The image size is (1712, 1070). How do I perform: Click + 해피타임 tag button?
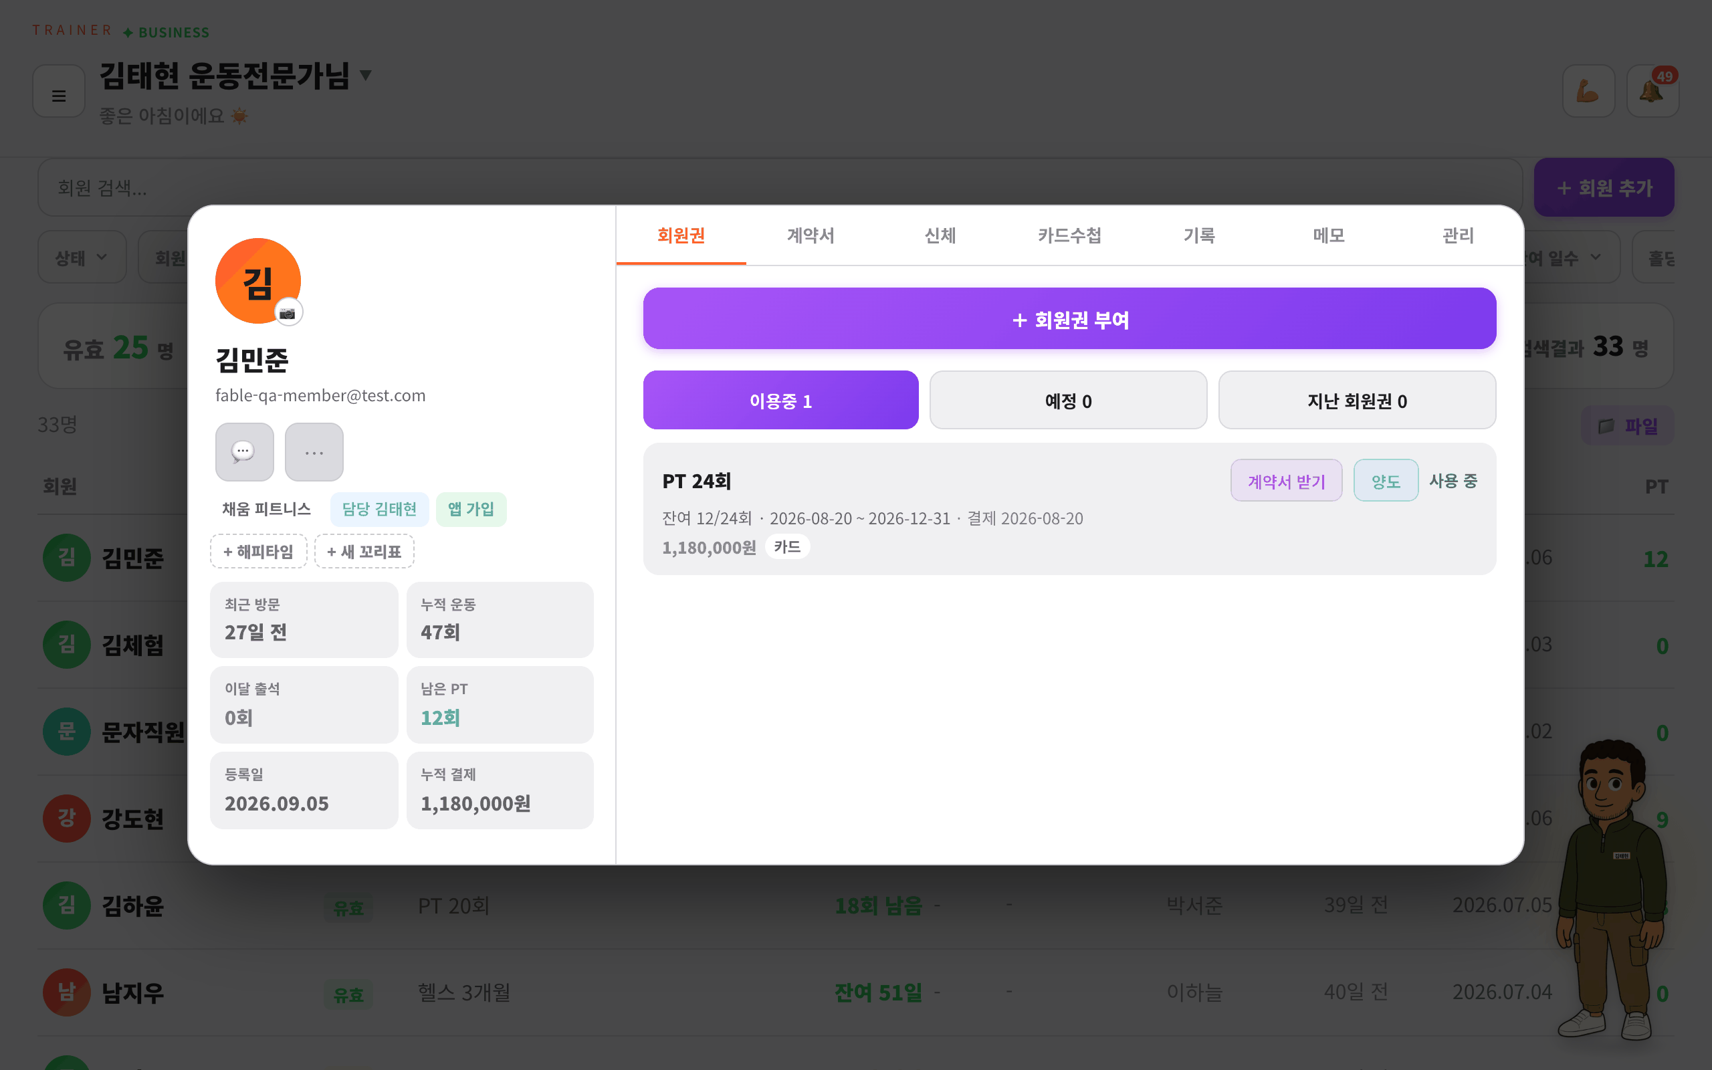[258, 551]
